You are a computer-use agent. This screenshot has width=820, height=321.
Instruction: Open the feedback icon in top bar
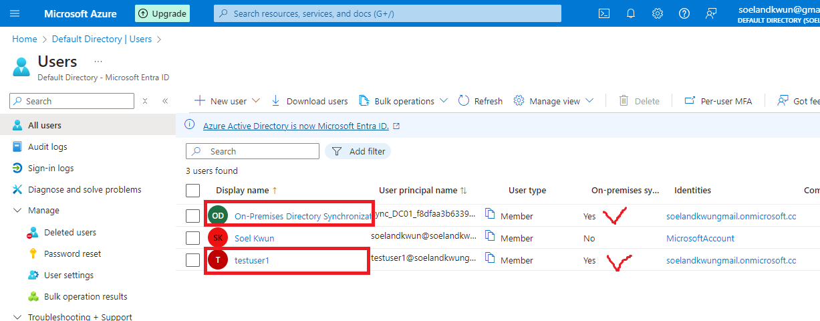[x=711, y=13]
